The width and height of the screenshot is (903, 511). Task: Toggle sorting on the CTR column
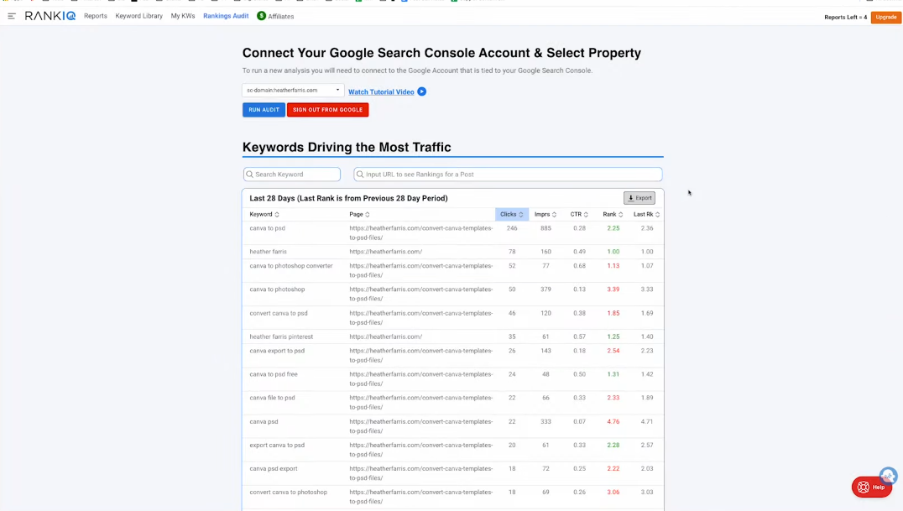click(586, 214)
